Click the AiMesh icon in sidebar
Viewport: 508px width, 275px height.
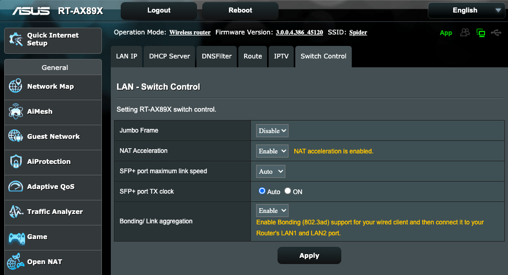pyautogui.click(x=16, y=111)
